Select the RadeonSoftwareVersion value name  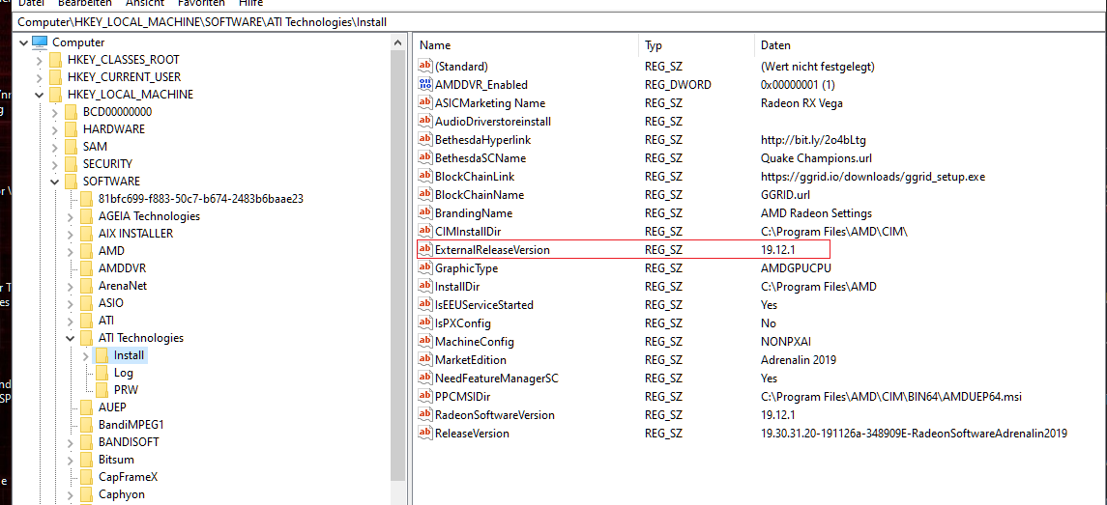[494, 415]
